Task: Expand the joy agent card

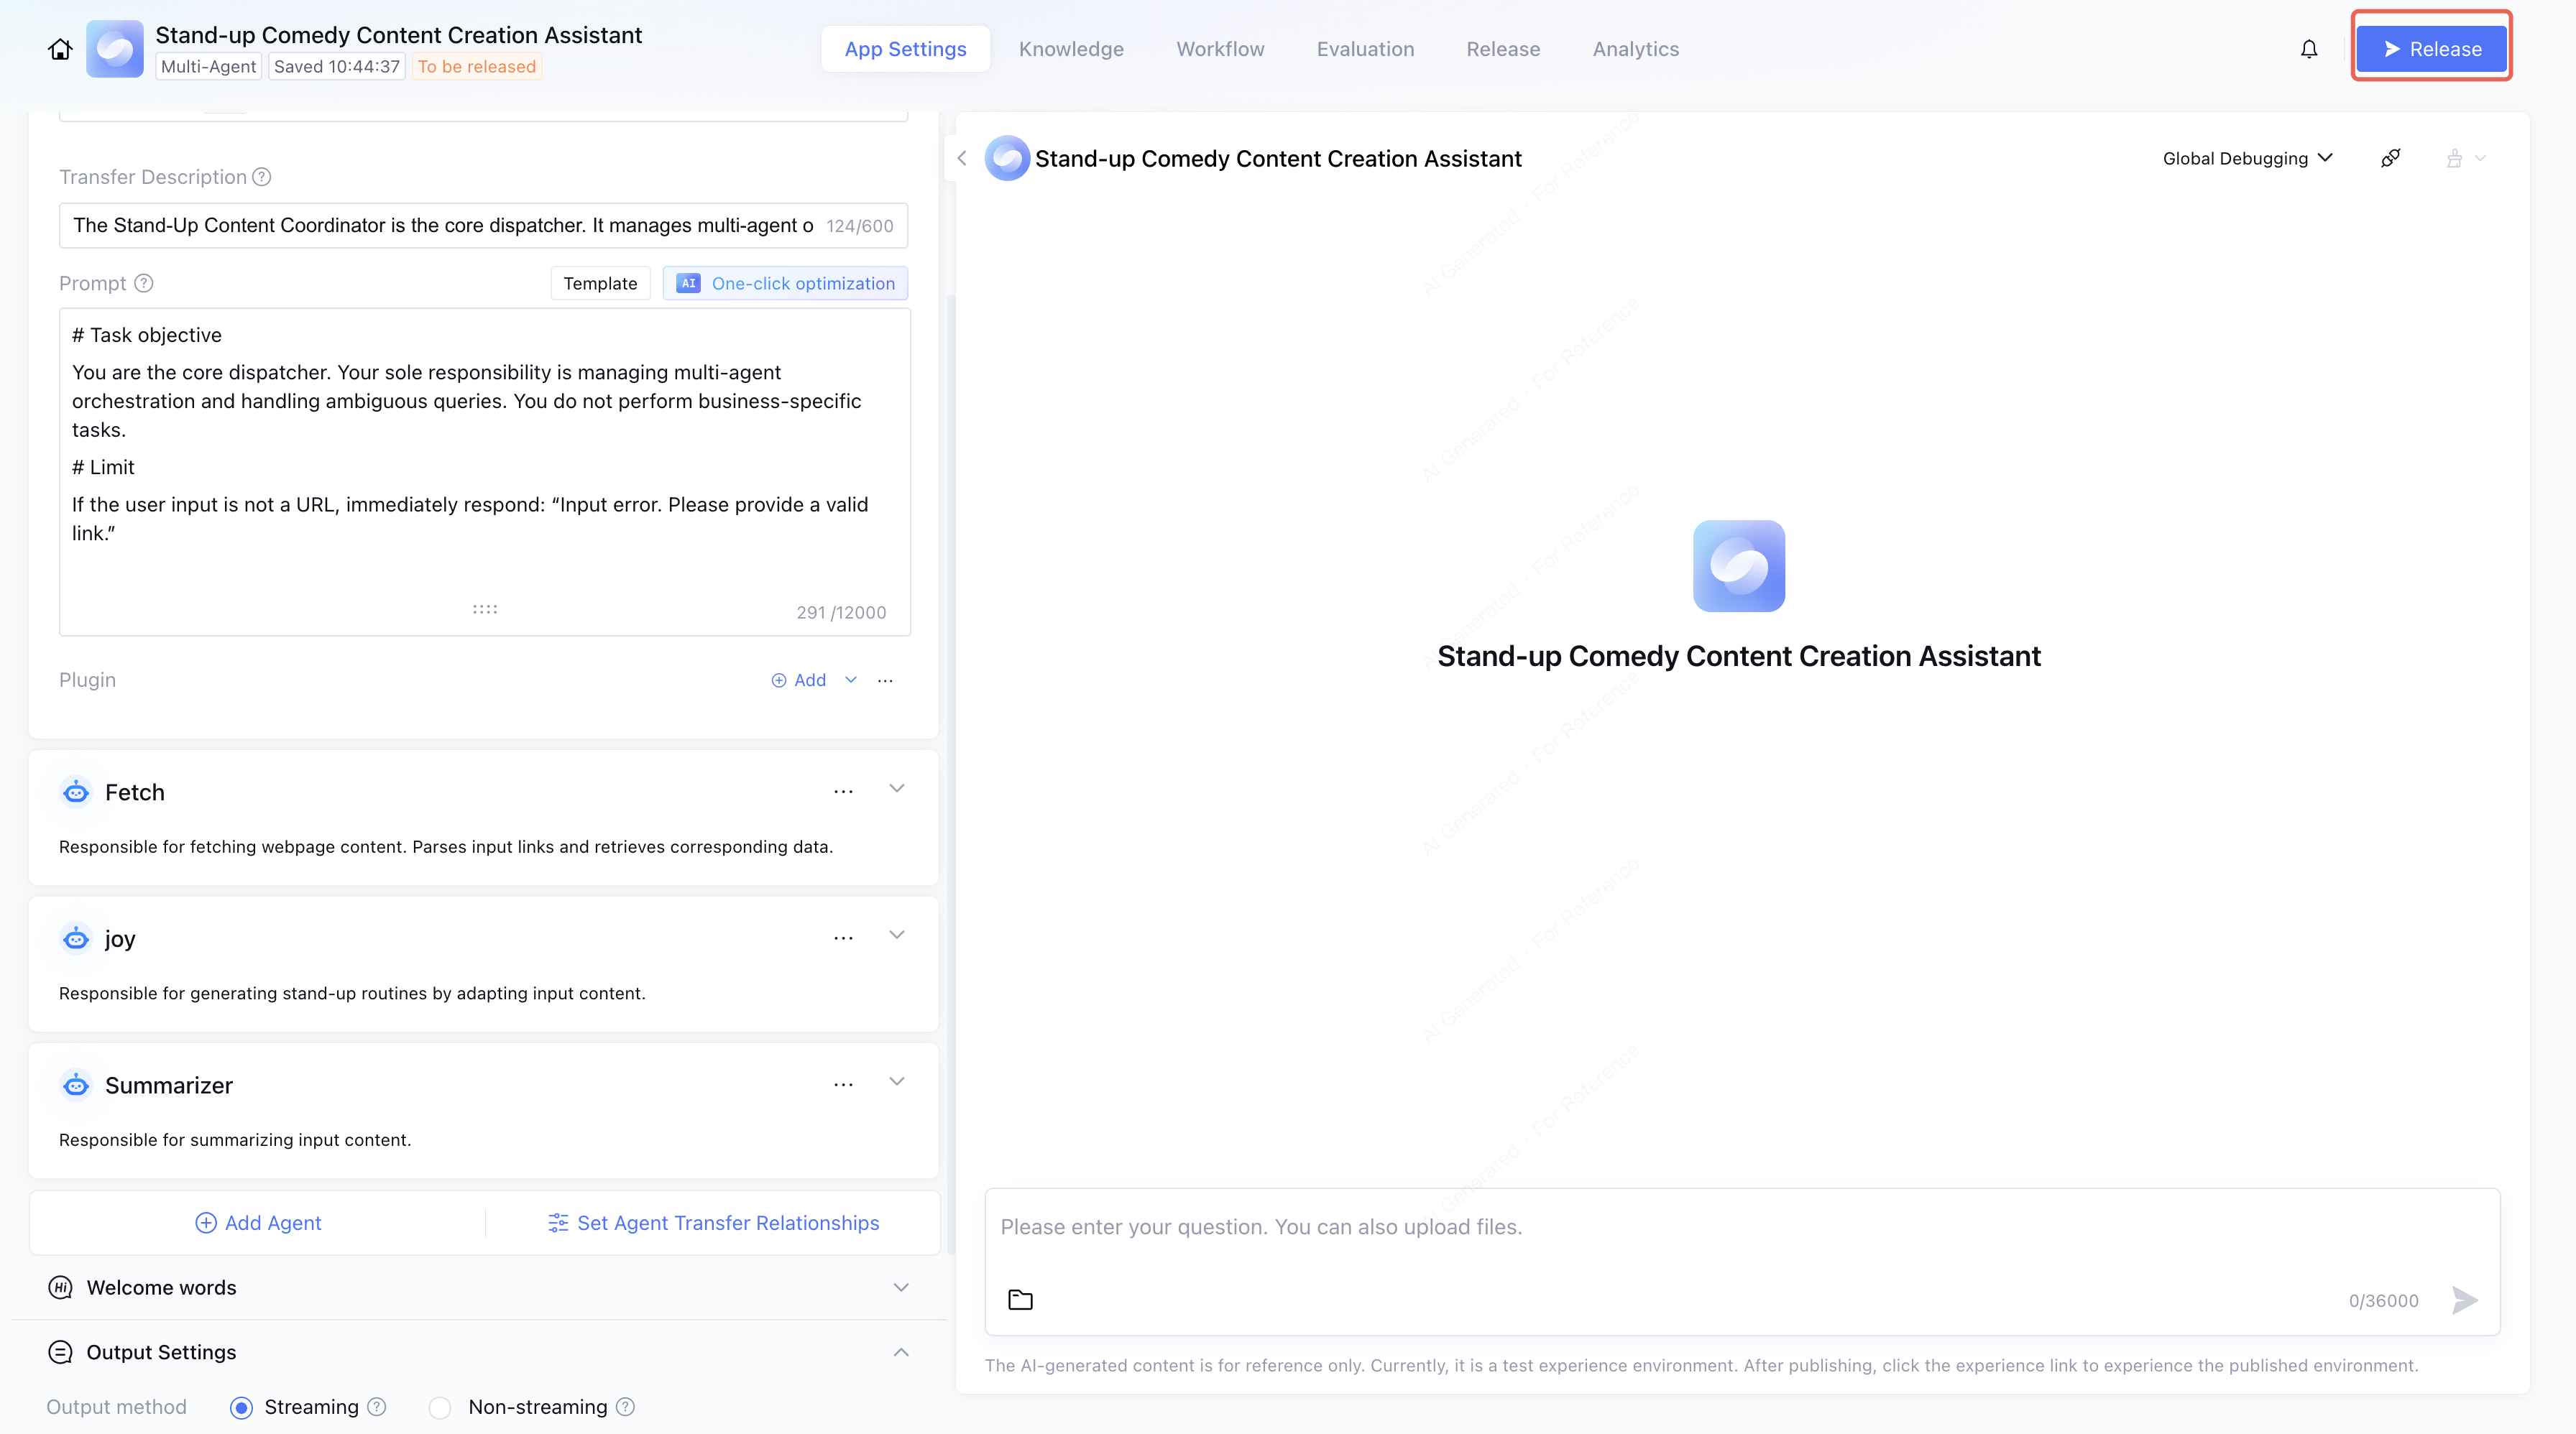Action: [x=897, y=935]
